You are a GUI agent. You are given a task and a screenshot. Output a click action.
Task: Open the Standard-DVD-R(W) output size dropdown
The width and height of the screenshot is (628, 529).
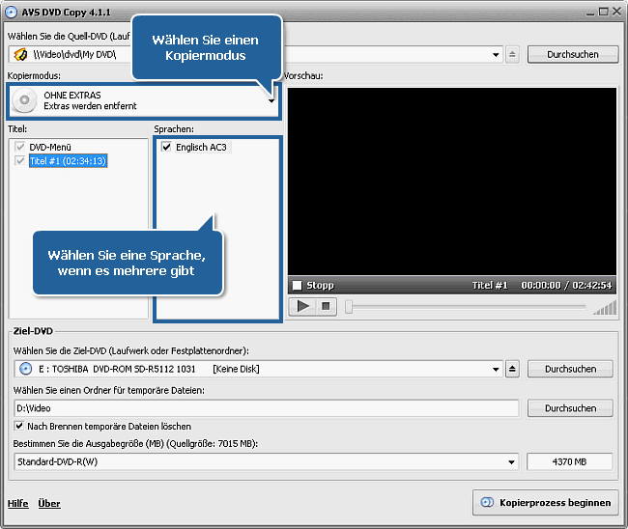click(511, 462)
